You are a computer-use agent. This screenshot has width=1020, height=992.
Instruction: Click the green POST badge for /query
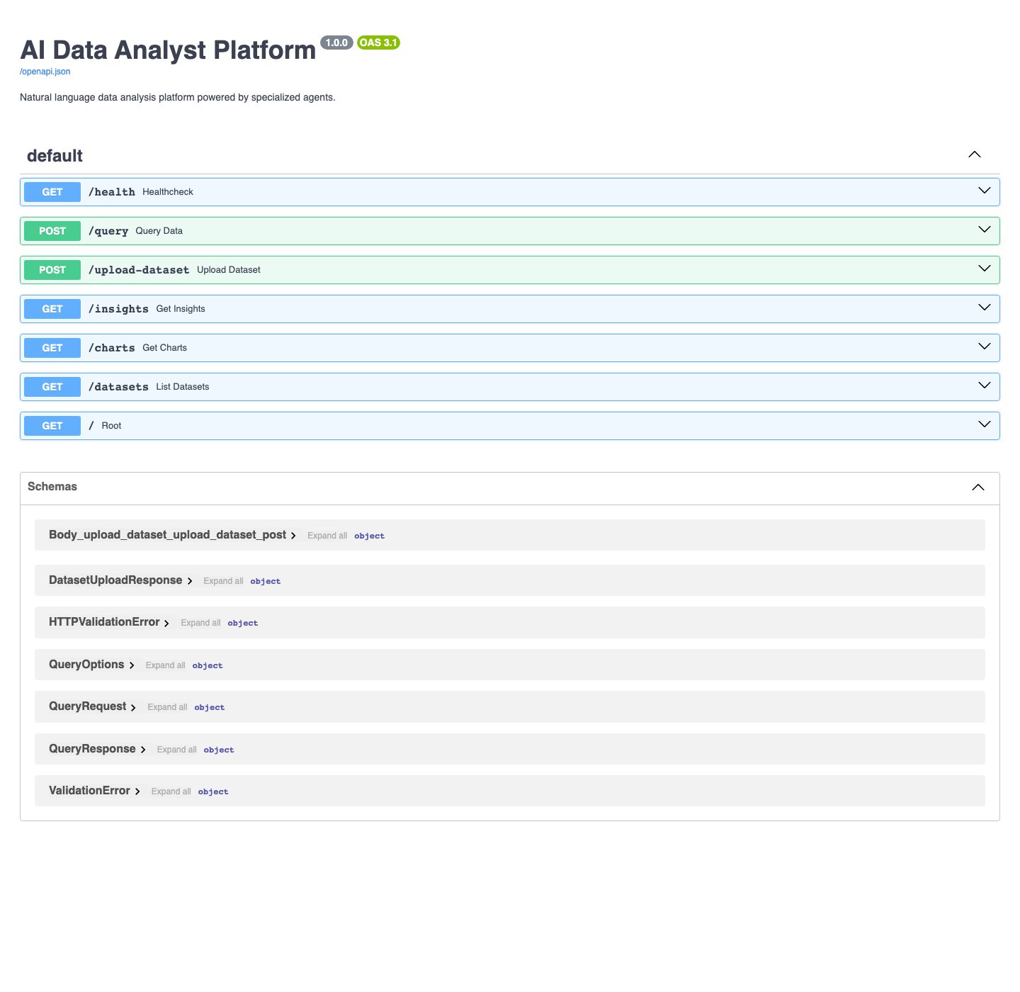point(52,231)
